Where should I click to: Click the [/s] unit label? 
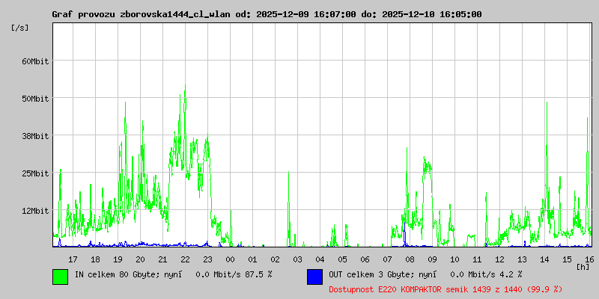click(21, 28)
